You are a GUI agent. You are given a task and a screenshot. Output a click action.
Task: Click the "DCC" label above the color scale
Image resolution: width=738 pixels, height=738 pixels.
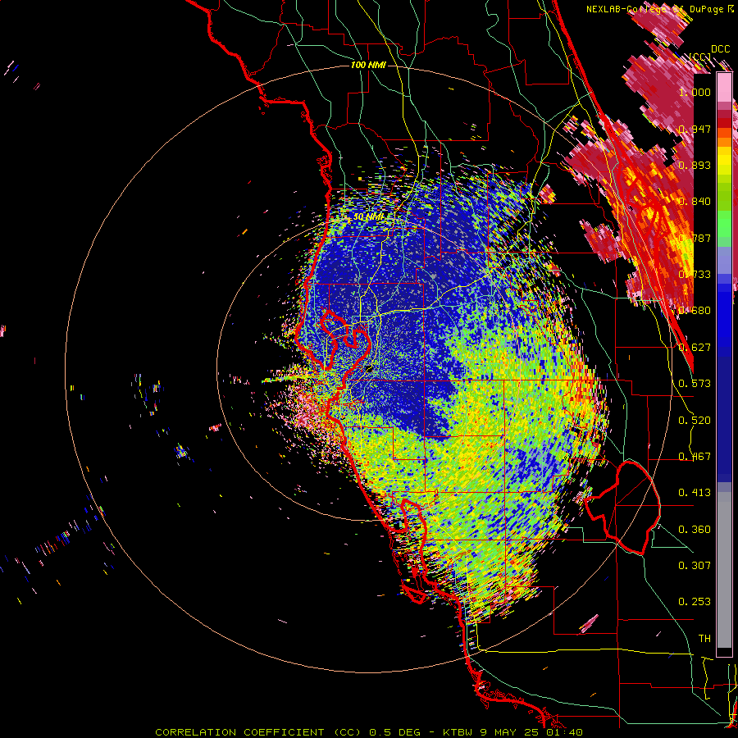(721, 49)
